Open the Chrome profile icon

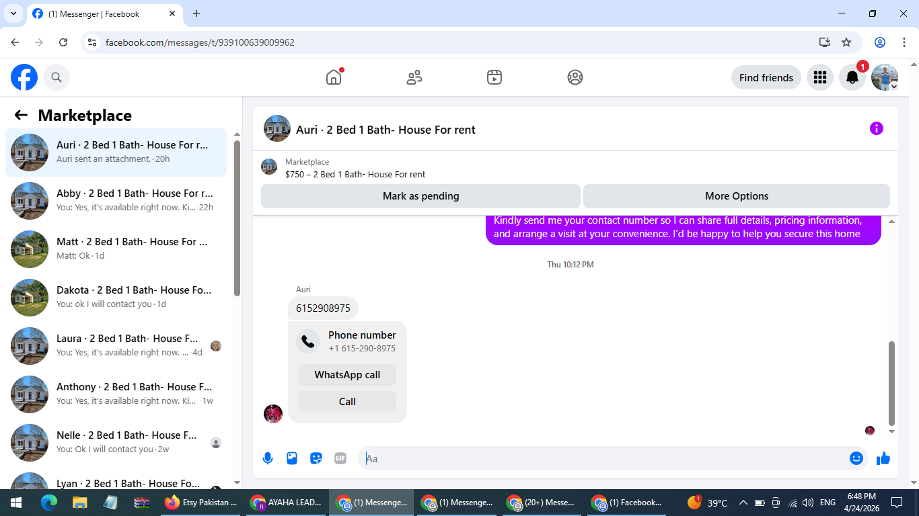tap(880, 42)
